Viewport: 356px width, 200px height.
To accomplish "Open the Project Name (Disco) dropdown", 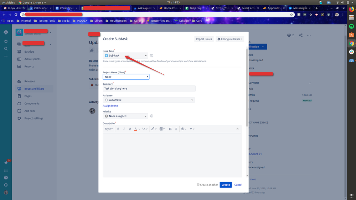I will (126, 77).
